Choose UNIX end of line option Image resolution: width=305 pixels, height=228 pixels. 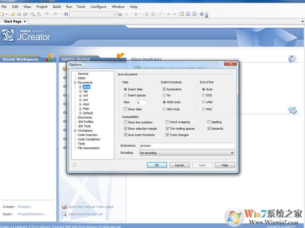pos(204,102)
